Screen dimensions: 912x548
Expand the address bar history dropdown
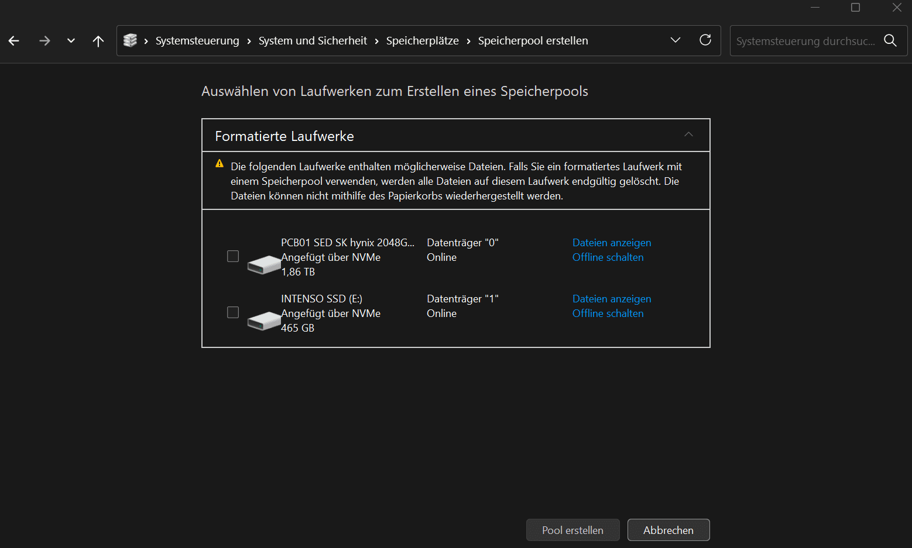click(676, 40)
